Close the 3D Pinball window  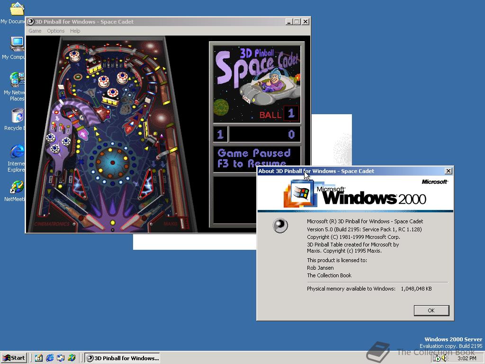pos(305,22)
